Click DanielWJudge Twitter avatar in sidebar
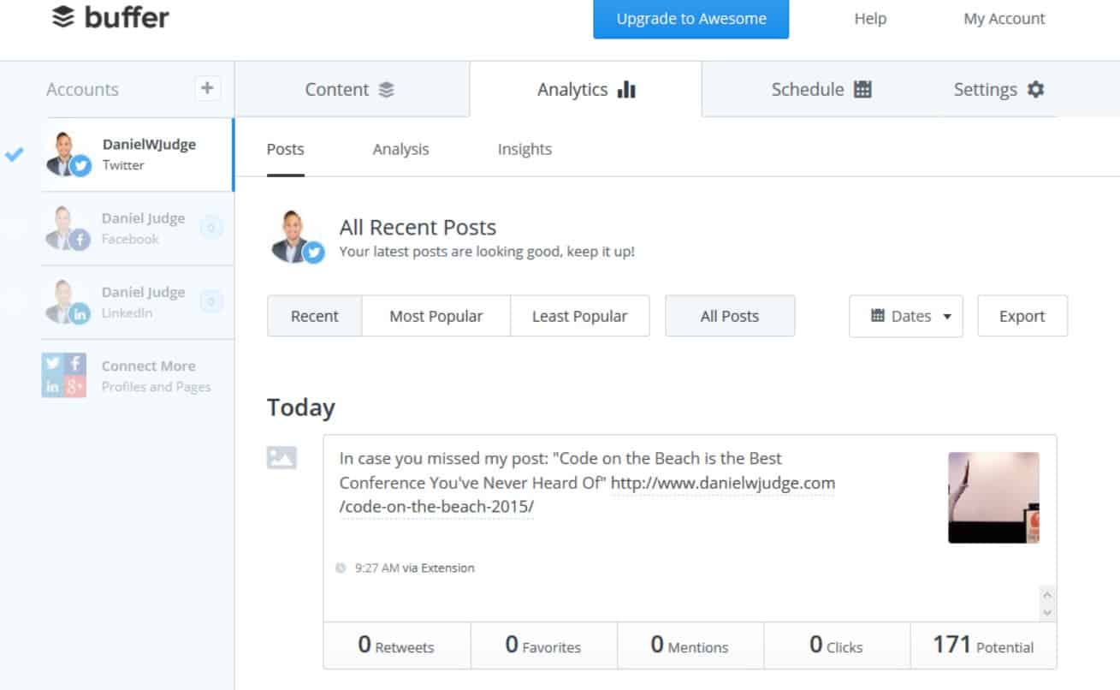 point(68,155)
